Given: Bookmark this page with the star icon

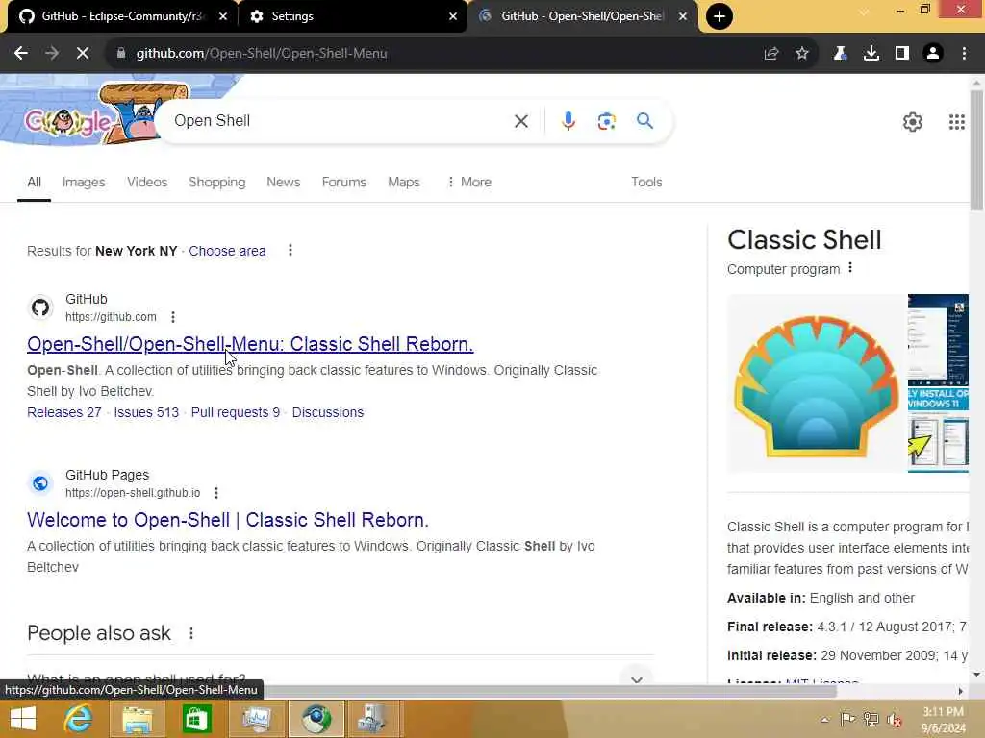Looking at the screenshot, I should point(802,54).
